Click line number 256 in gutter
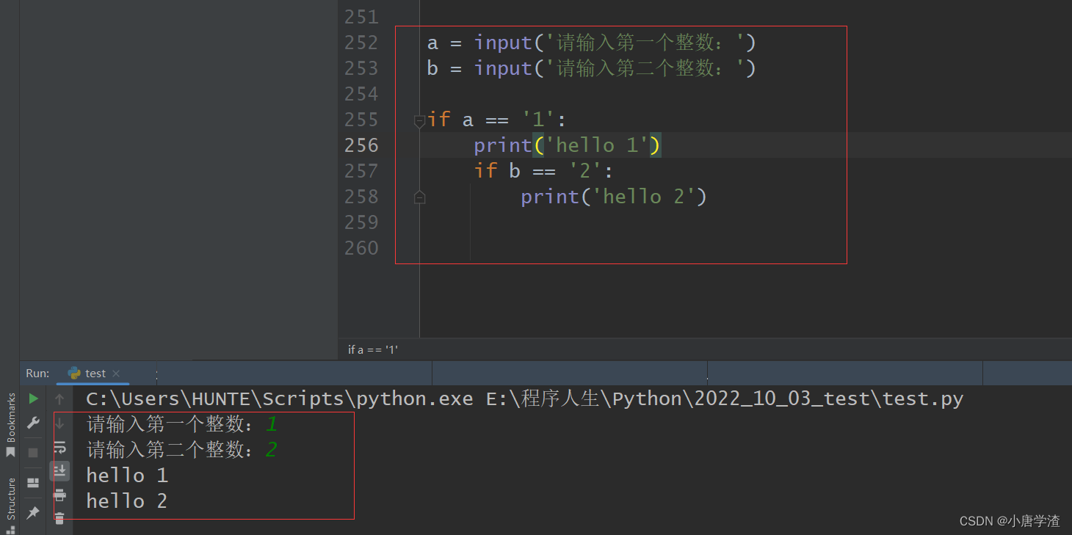The image size is (1072, 535). (361, 145)
